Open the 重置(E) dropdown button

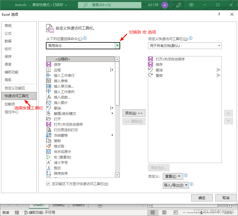[173, 176]
